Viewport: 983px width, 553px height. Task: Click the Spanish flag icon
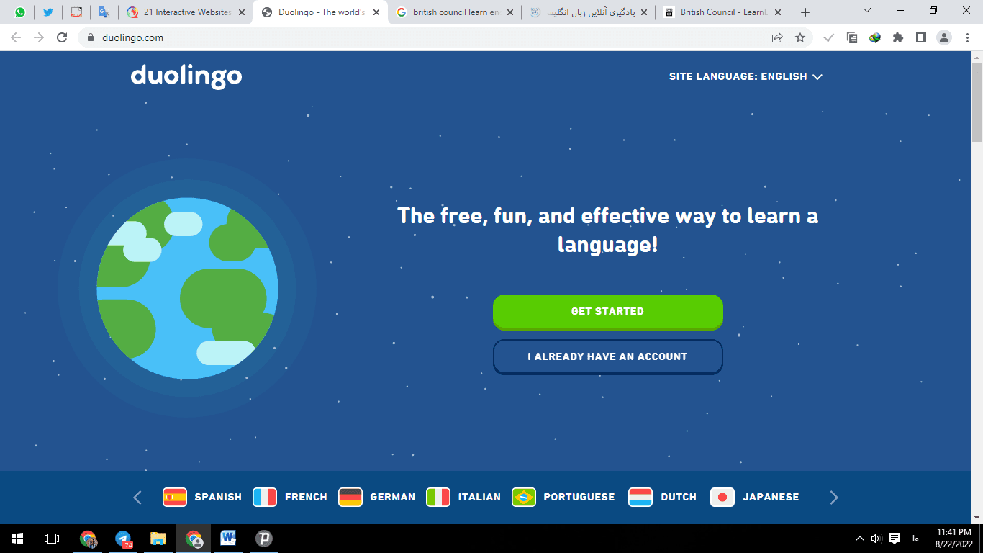(175, 497)
